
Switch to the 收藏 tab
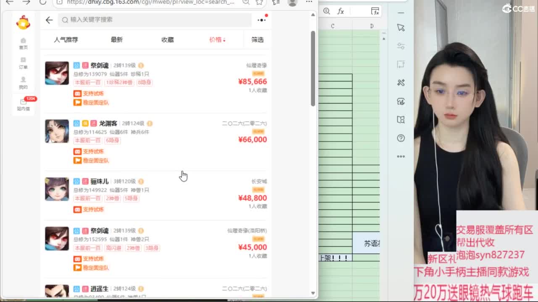(167, 39)
